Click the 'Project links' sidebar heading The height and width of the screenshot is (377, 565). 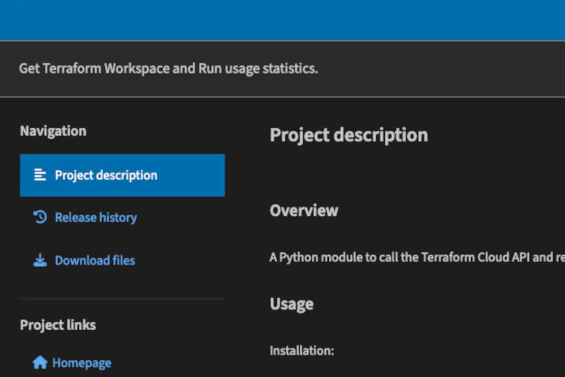coord(58,325)
